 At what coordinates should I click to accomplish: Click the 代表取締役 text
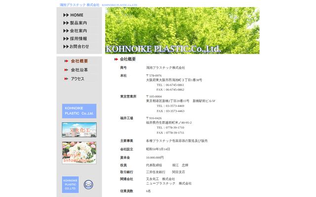point(154,165)
